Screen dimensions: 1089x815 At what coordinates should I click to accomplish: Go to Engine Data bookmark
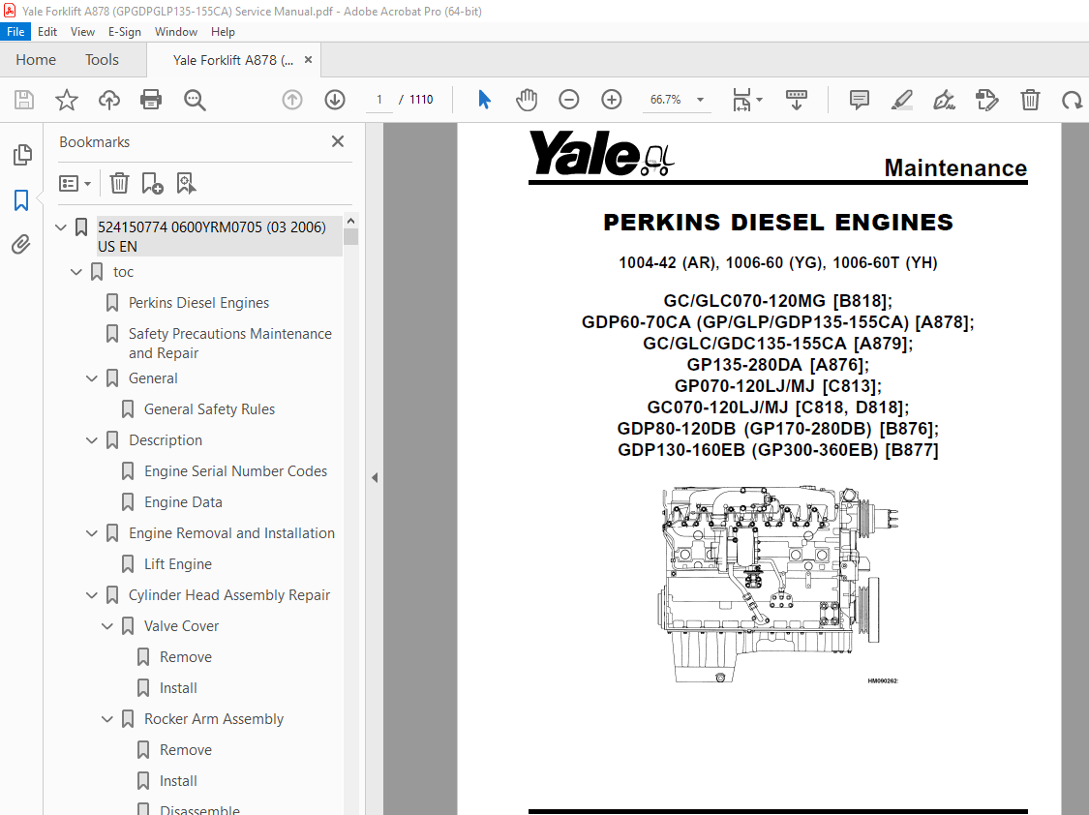click(x=183, y=502)
